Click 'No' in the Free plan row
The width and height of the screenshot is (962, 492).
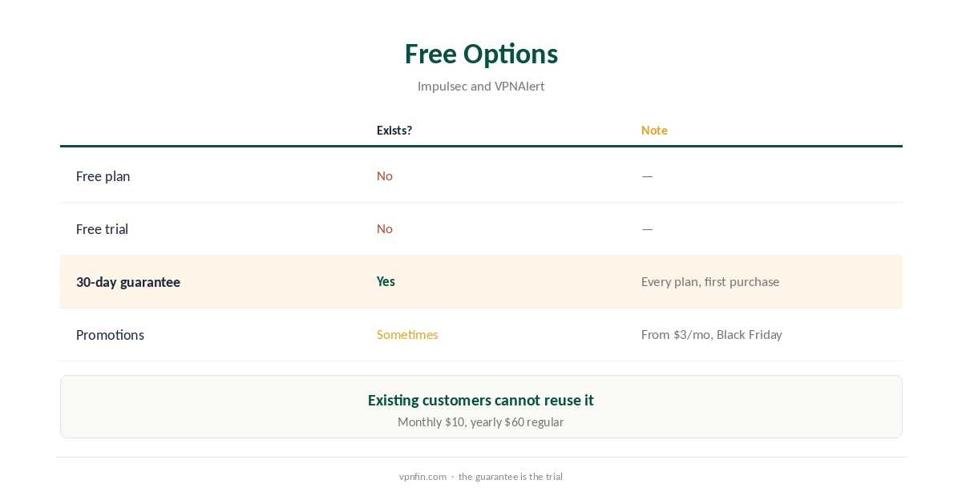pos(385,176)
